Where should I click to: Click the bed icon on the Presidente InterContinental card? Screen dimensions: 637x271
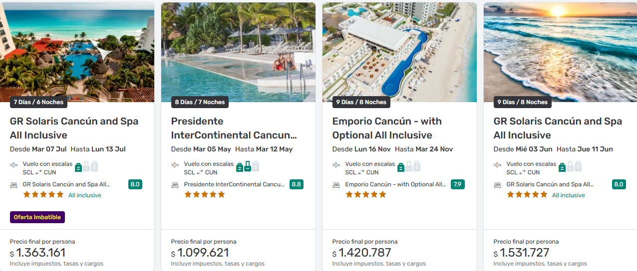tap(175, 185)
